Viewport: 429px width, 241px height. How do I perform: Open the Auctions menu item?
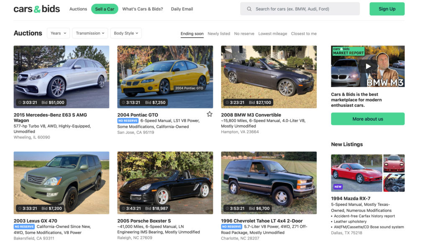tap(78, 8)
